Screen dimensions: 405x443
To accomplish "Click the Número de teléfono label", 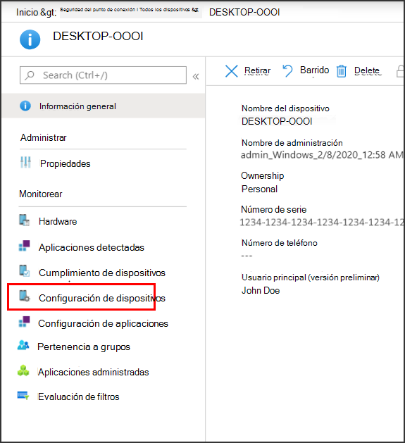I will [279, 243].
